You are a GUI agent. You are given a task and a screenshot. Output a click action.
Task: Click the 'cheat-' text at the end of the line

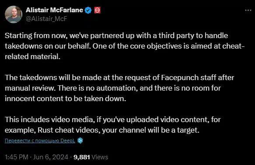click(x=234, y=46)
